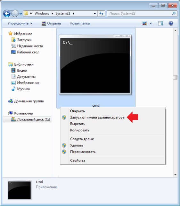Open Документы library
The width and height of the screenshot is (180, 206).
coord(26,77)
